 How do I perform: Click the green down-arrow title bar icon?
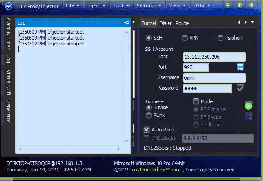(228, 5)
